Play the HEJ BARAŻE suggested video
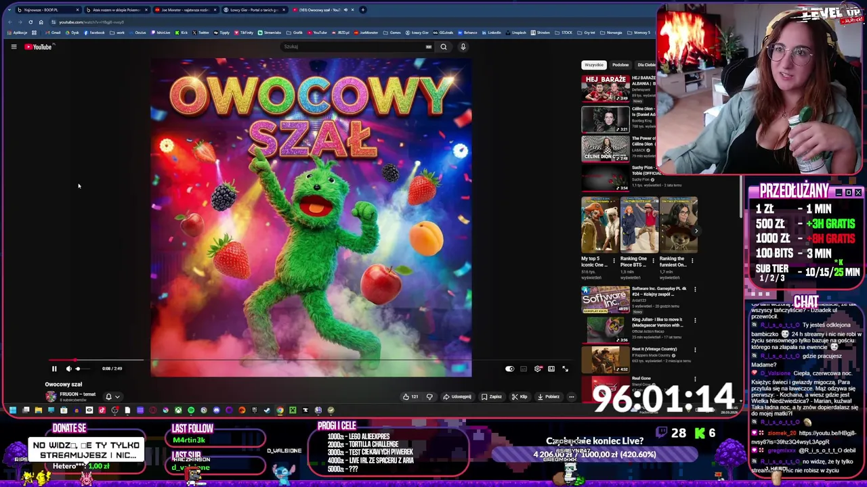 click(x=605, y=89)
